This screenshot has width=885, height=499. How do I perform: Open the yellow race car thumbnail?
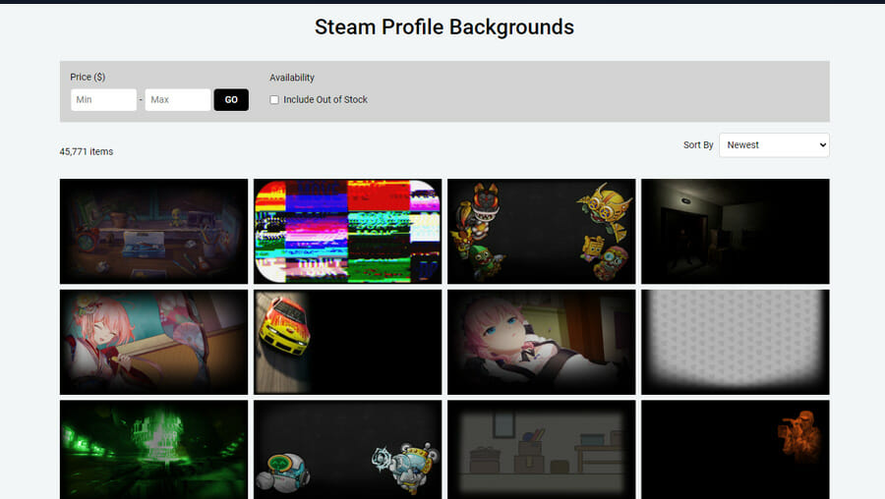(x=348, y=342)
